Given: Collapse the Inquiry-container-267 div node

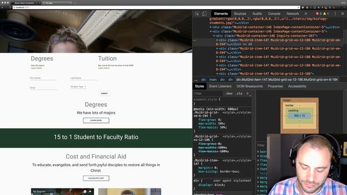Looking at the screenshot, I should 214,36.
